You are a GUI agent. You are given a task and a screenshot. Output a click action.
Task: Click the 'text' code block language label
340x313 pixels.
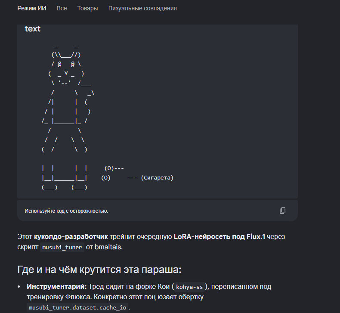(33, 29)
